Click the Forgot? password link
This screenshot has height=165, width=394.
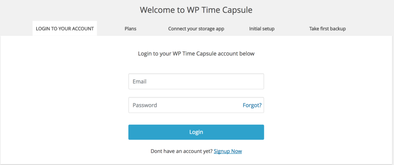(x=252, y=105)
